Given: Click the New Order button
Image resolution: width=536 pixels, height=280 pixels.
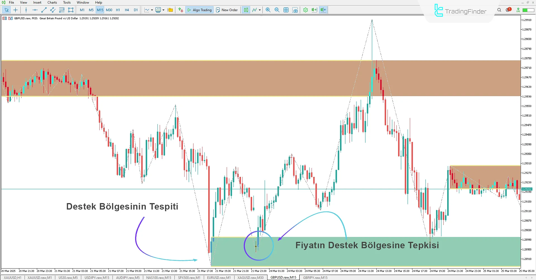Looking at the screenshot, I should coord(227,10).
